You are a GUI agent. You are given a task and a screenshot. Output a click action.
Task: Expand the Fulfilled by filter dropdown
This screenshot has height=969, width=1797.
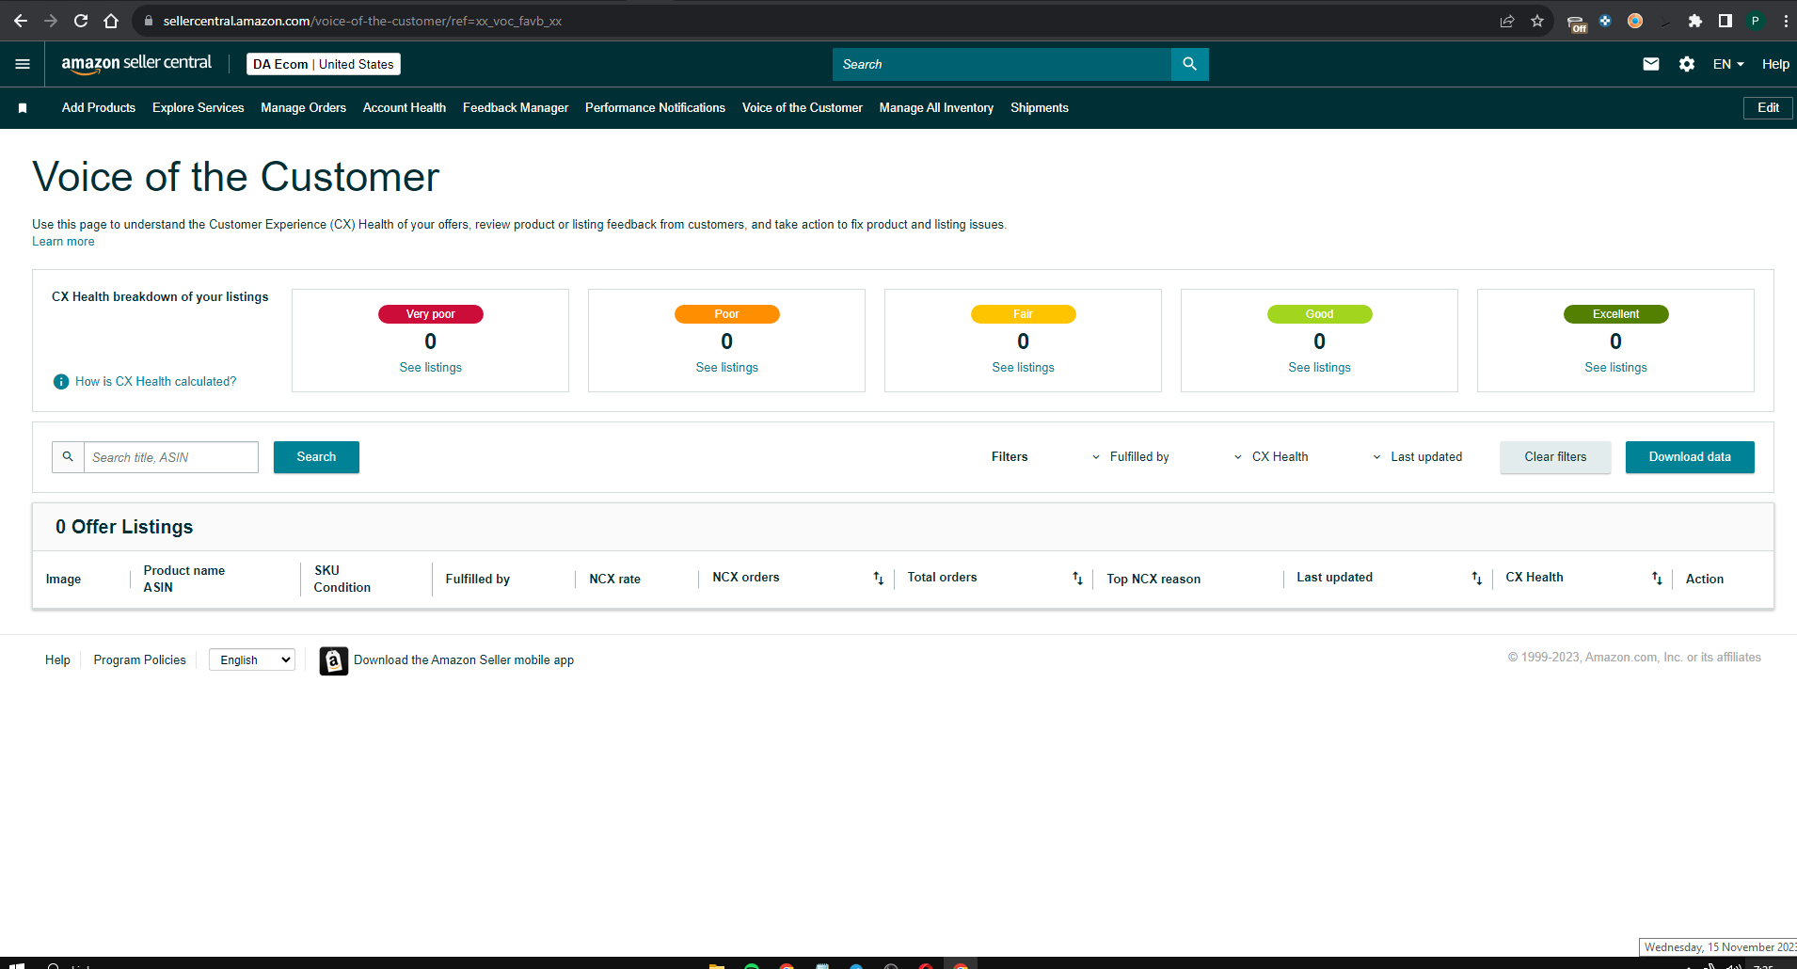[x=1130, y=456]
